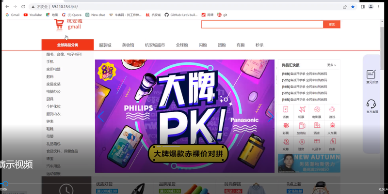
Task: Open the Quora bookmark
Action: click(71, 15)
